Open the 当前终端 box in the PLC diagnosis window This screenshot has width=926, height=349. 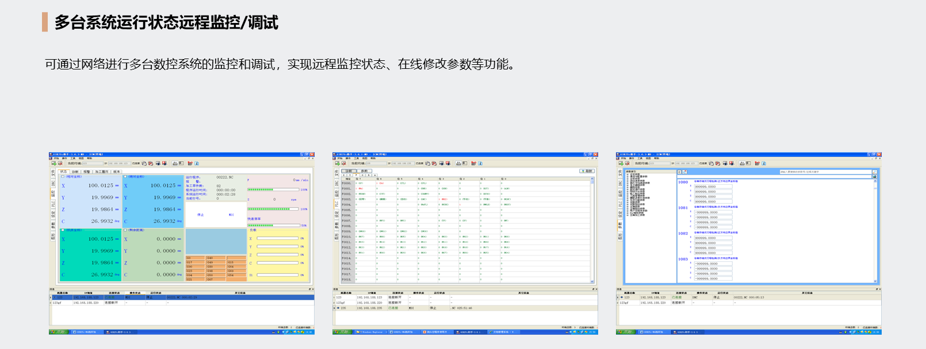tap(376, 164)
